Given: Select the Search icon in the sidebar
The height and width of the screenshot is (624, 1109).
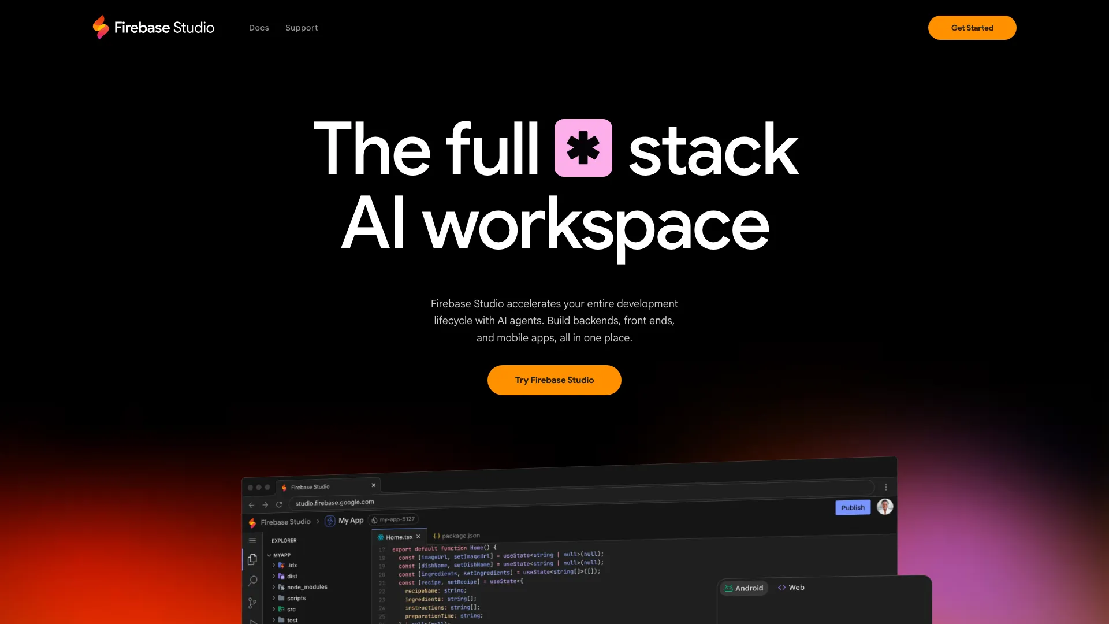Looking at the screenshot, I should click(x=252, y=581).
